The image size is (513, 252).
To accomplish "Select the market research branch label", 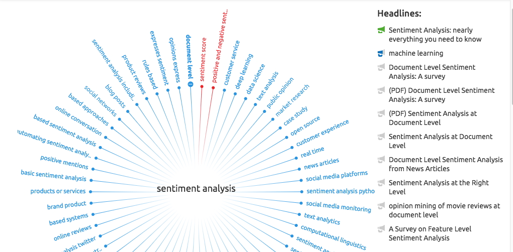I will [292, 101].
